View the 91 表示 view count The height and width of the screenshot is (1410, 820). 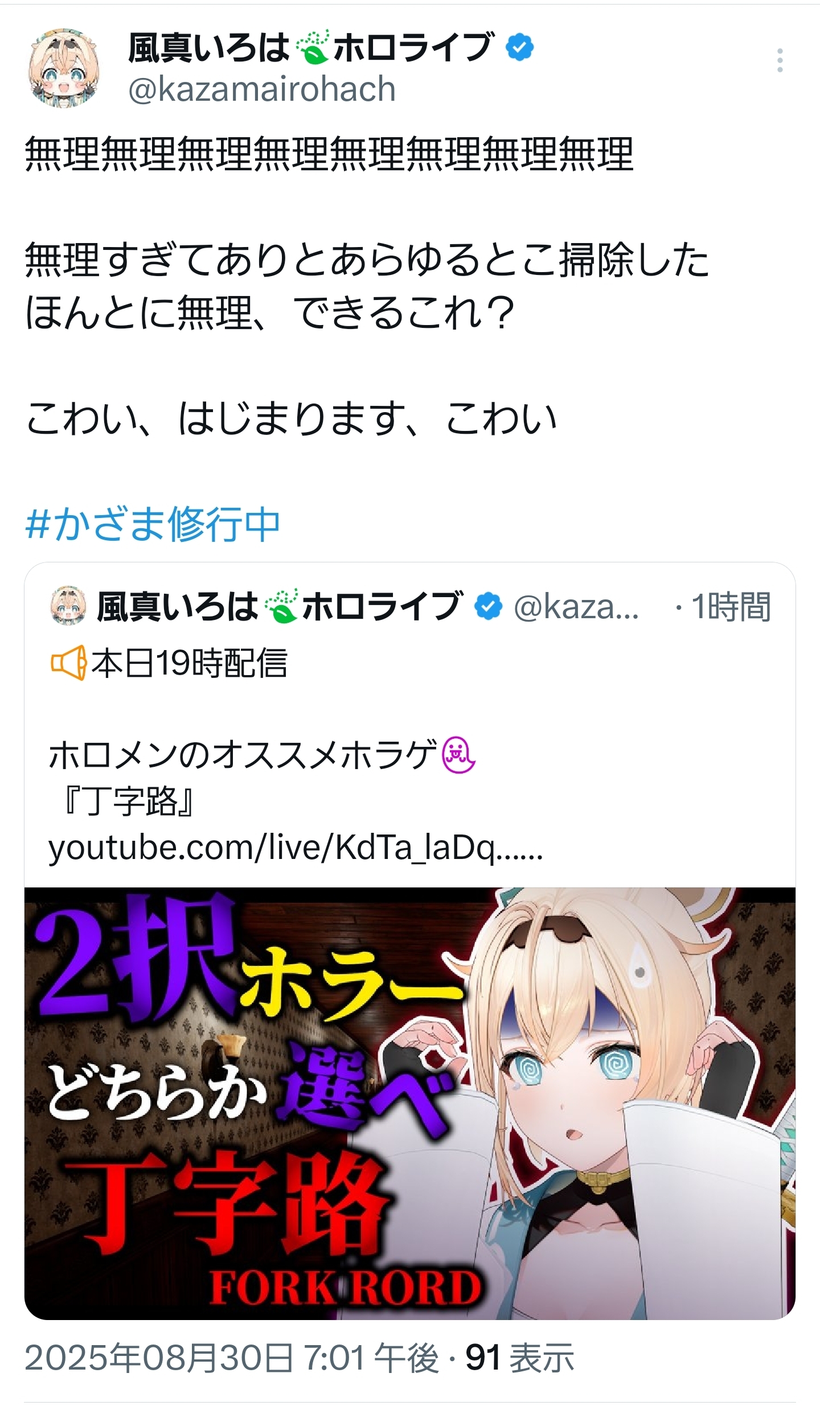coord(520,1359)
